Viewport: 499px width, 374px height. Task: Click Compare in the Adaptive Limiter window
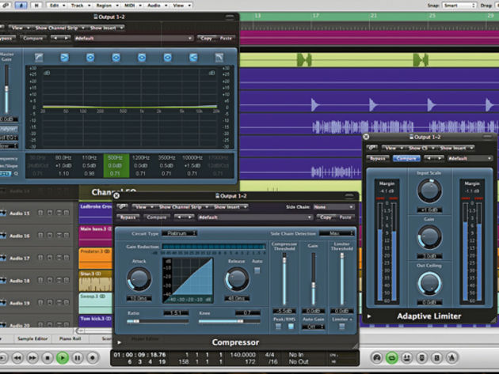point(406,158)
